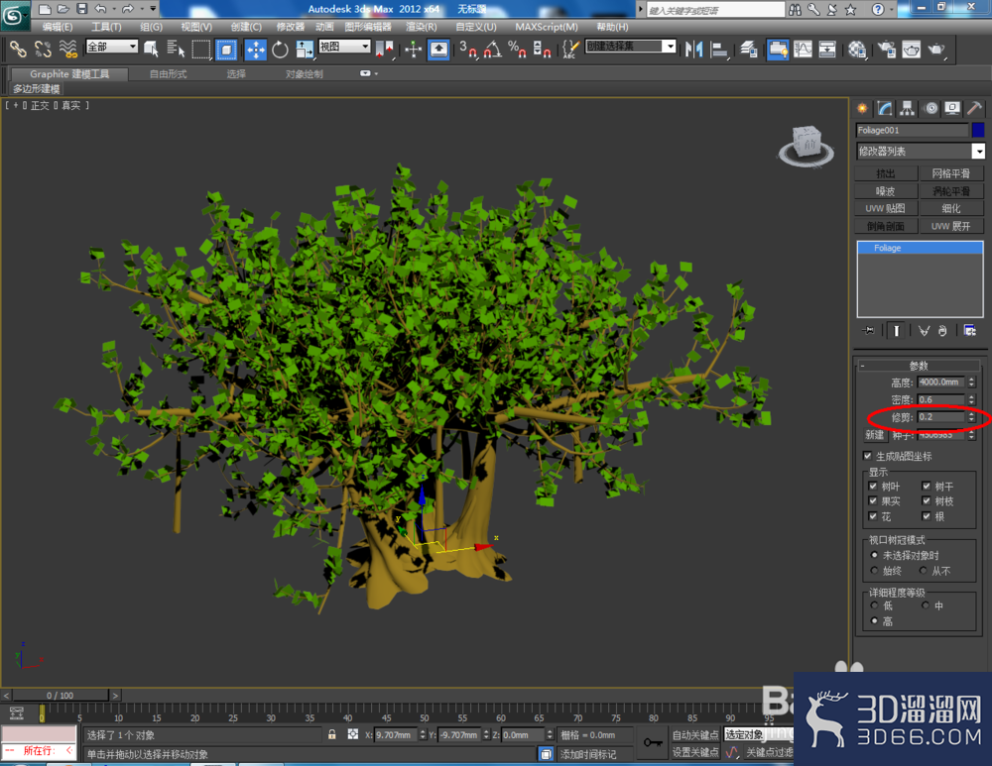The image size is (992, 766).
Task: Open the Layer Manager icon
Action: (749, 49)
